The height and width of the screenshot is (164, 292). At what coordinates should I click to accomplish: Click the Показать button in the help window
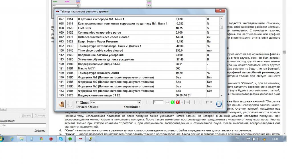[x=40, y=116]
